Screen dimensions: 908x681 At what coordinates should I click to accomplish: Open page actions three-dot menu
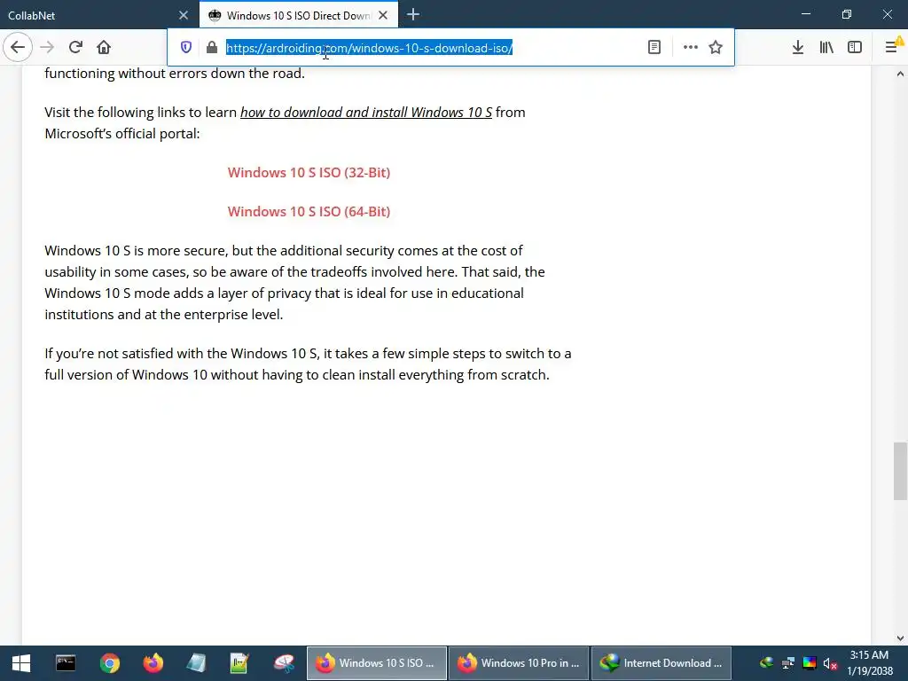pyautogui.click(x=690, y=48)
